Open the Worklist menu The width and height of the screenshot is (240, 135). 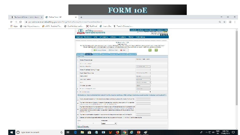tap(131, 37)
